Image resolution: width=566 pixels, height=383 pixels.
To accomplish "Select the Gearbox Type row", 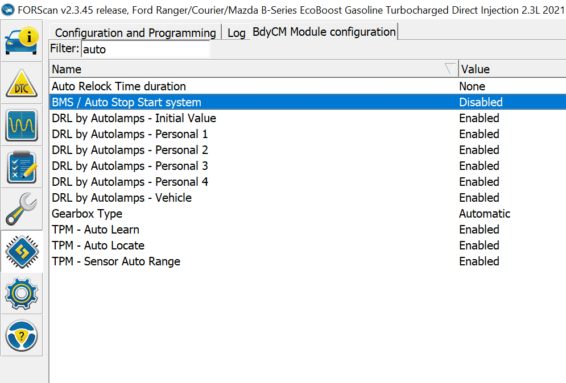I will 308,213.
